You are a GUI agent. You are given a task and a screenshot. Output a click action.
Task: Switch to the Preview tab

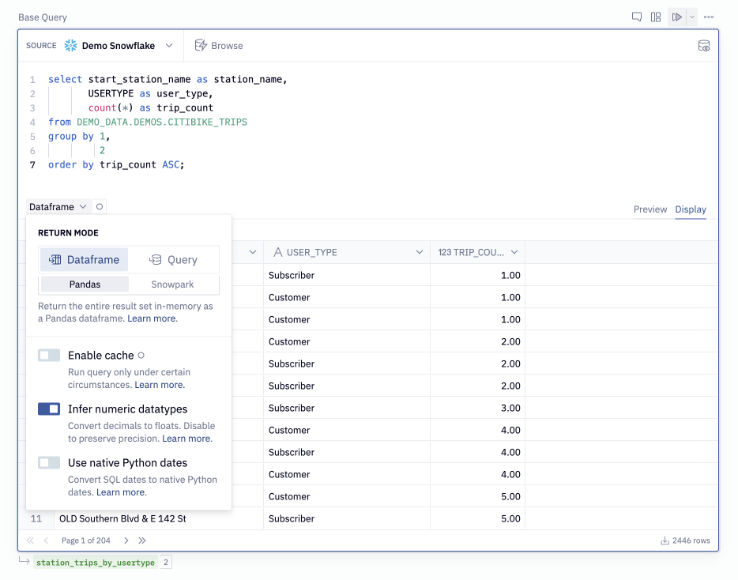650,209
